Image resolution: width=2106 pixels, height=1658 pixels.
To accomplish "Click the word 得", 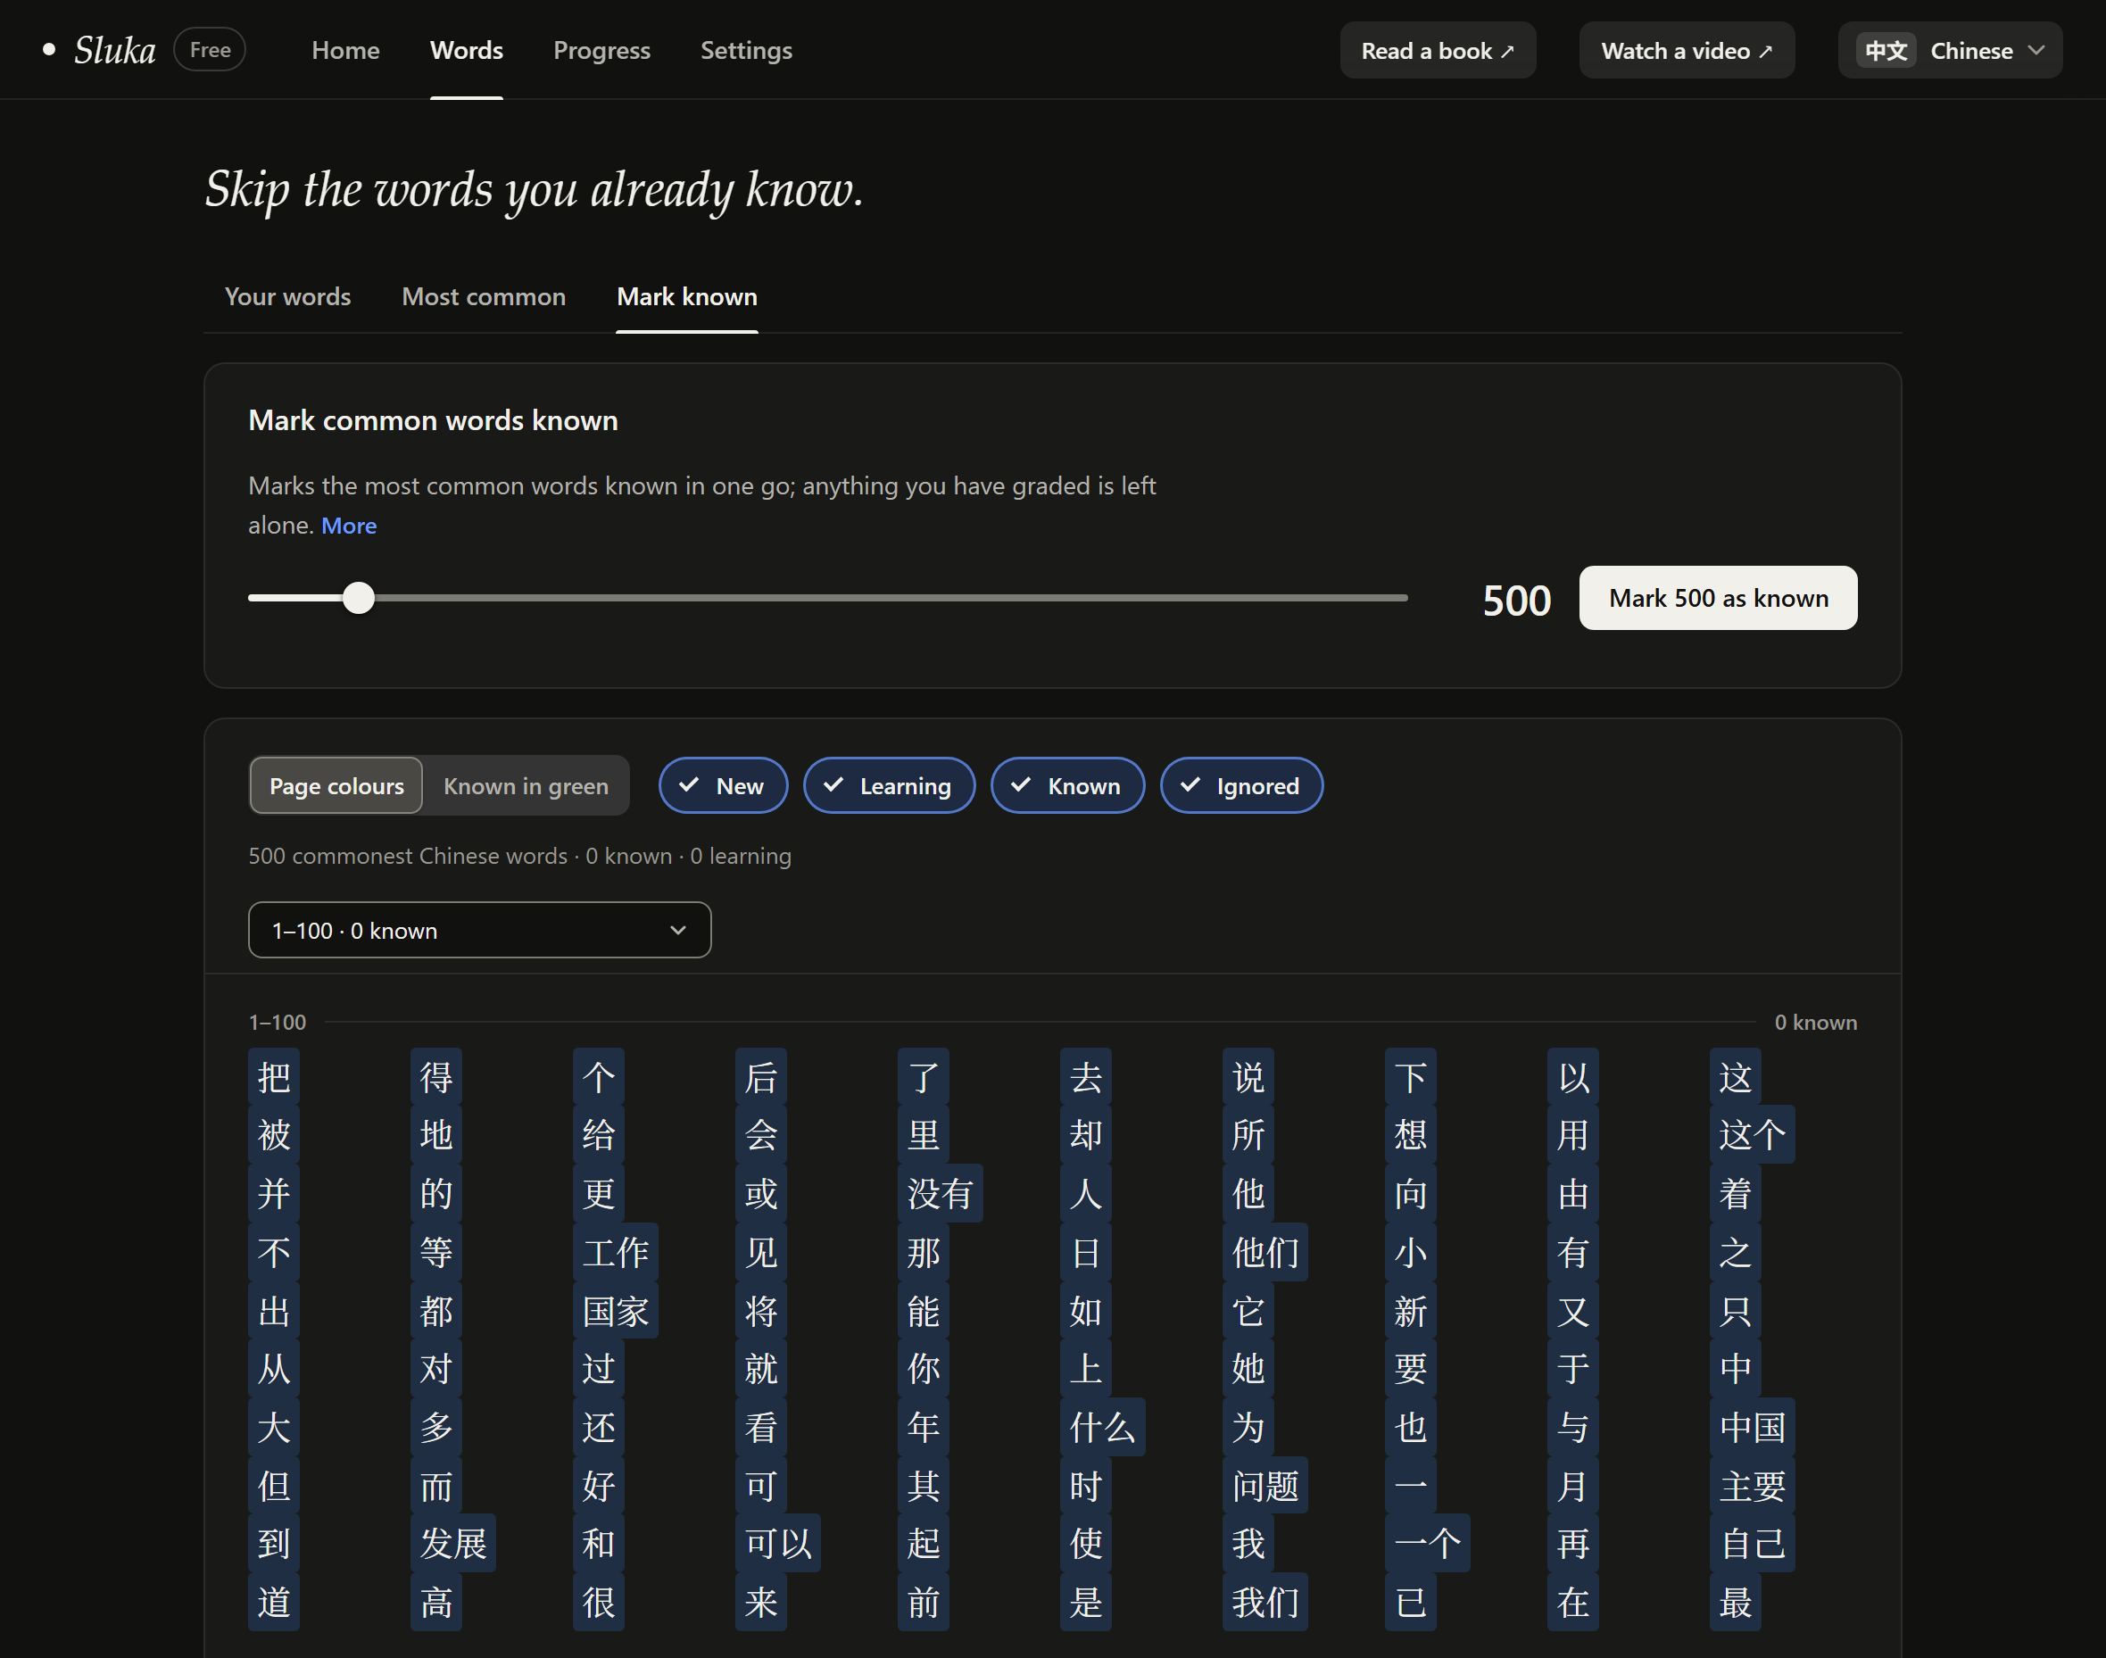I will click(x=435, y=1076).
